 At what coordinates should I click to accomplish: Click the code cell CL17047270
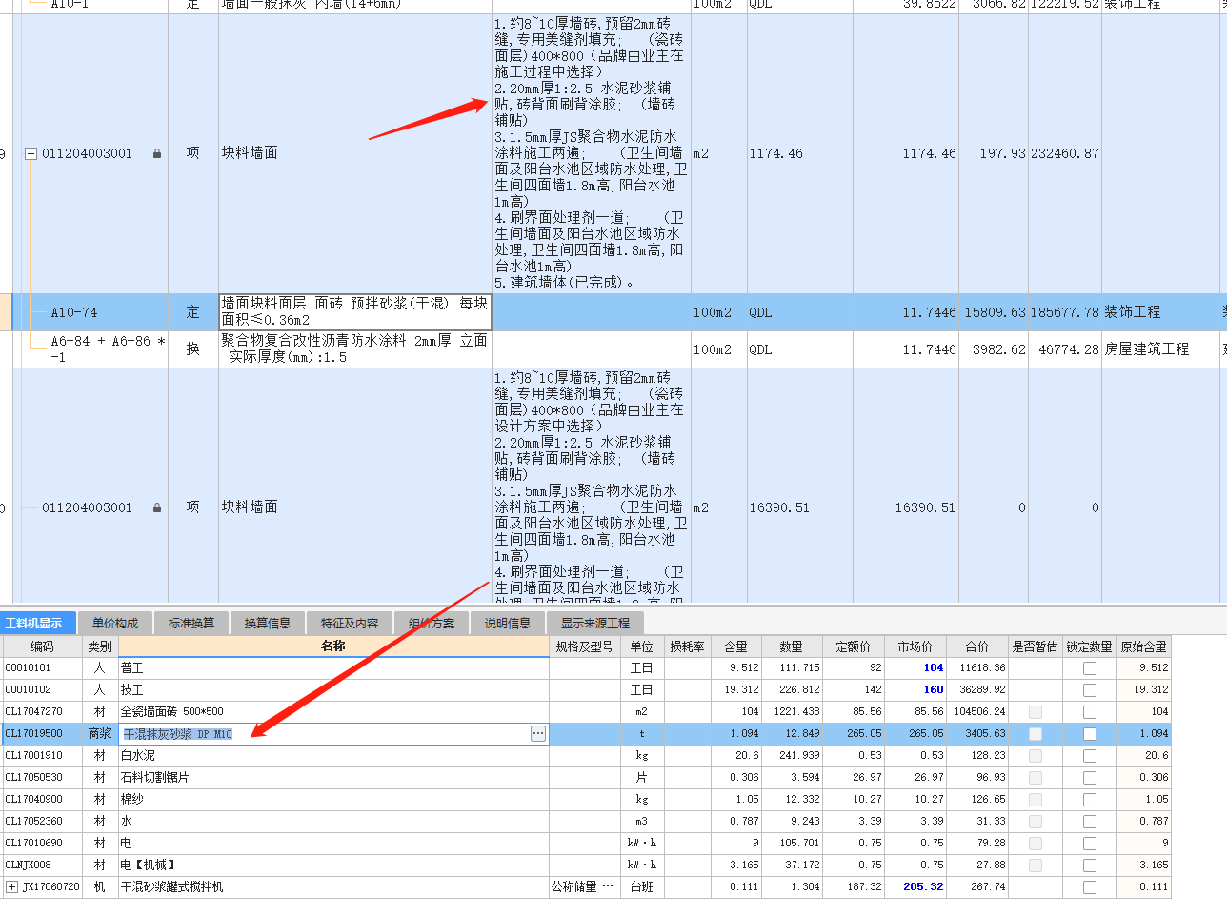click(42, 712)
